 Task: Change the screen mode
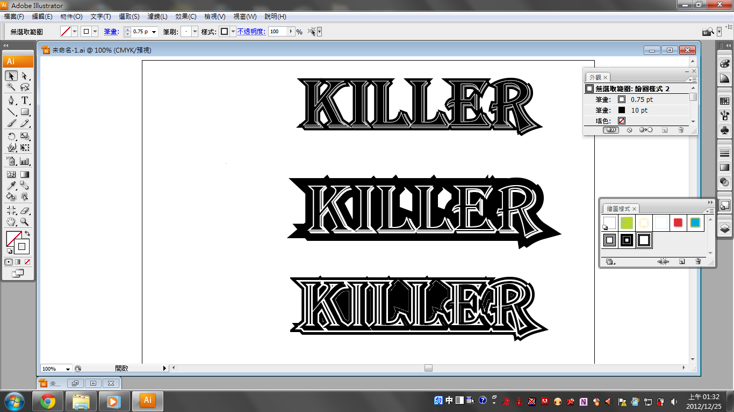coord(18,274)
